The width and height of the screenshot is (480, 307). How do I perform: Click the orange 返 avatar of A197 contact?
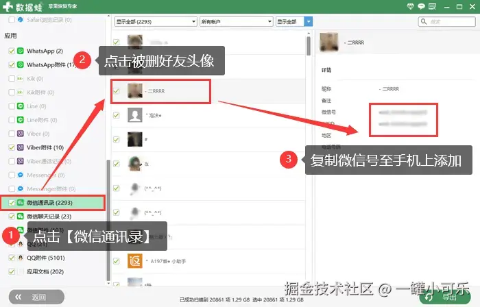pos(134,261)
